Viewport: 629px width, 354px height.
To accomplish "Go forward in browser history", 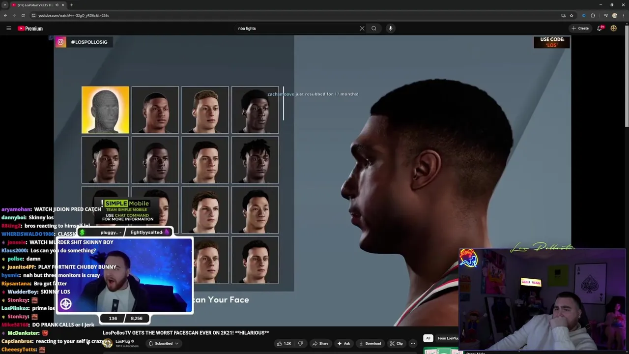I will (x=14, y=15).
